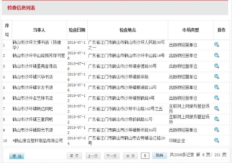Open magnifier icon for 名艺林书店
The height and width of the screenshot is (163, 232).
pyautogui.click(x=216, y=98)
